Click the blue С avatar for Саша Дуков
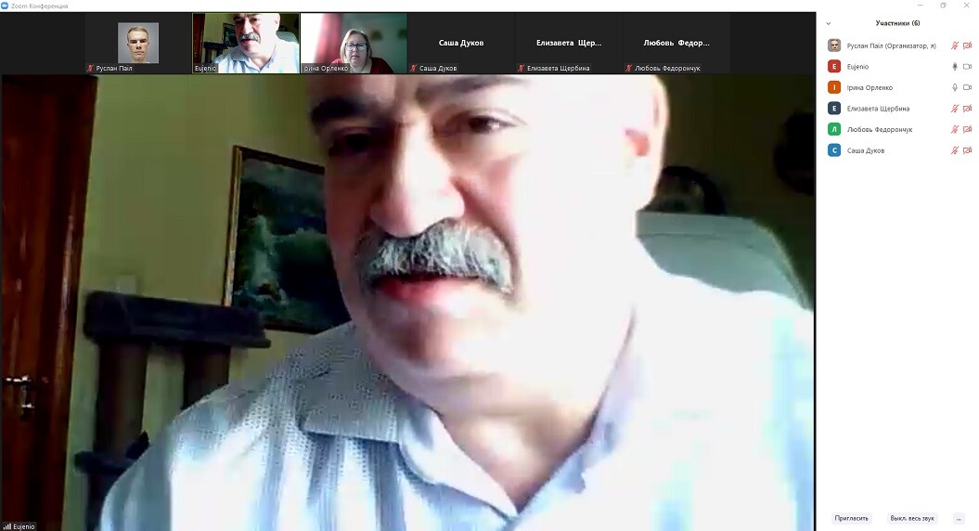Viewport: 979px width, 531px height. (x=834, y=150)
